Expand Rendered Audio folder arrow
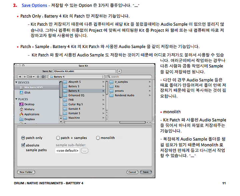This screenshot has height=196, width=240. point(150,95)
